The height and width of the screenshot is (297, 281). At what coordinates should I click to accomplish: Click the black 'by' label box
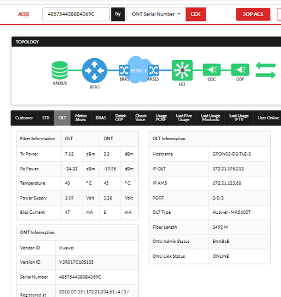tap(118, 14)
